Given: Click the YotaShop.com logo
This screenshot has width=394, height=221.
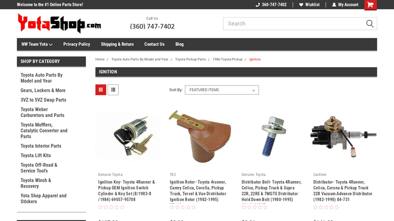Looking at the screenshot, I should click(x=59, y=24).
